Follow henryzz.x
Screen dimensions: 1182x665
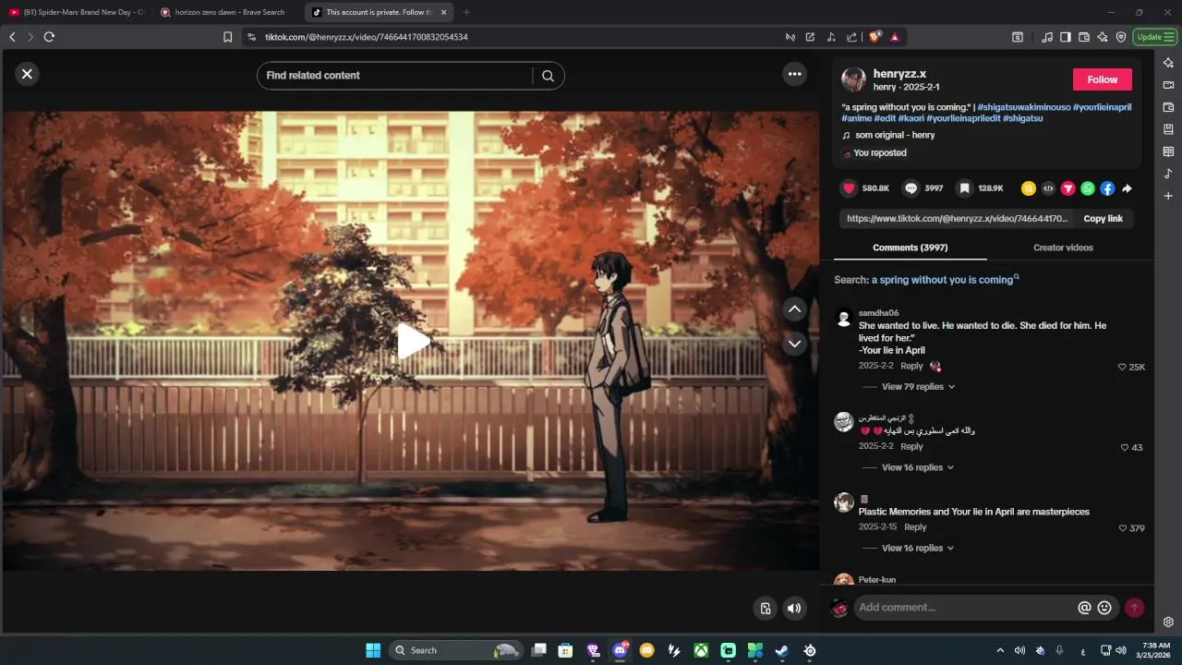1102,79
